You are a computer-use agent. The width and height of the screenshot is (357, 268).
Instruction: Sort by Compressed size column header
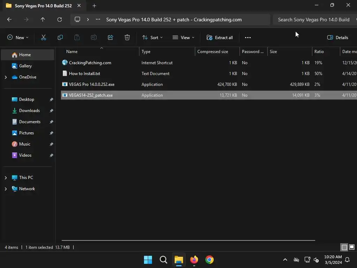click(x=217, y=52)
